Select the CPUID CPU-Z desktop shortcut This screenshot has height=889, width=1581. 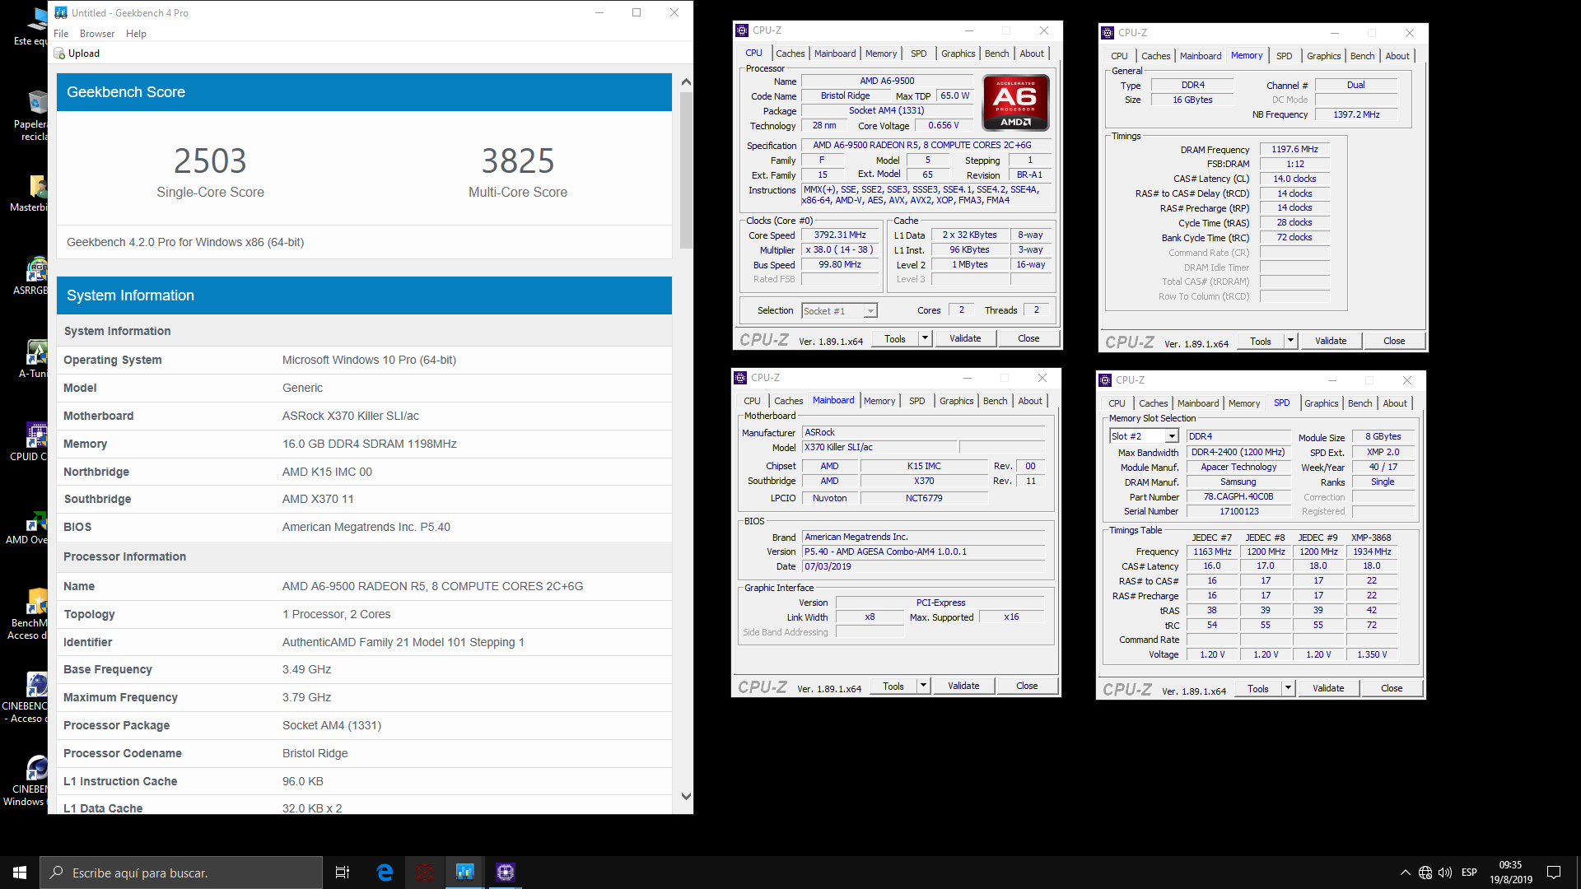(x=30, y=441)
